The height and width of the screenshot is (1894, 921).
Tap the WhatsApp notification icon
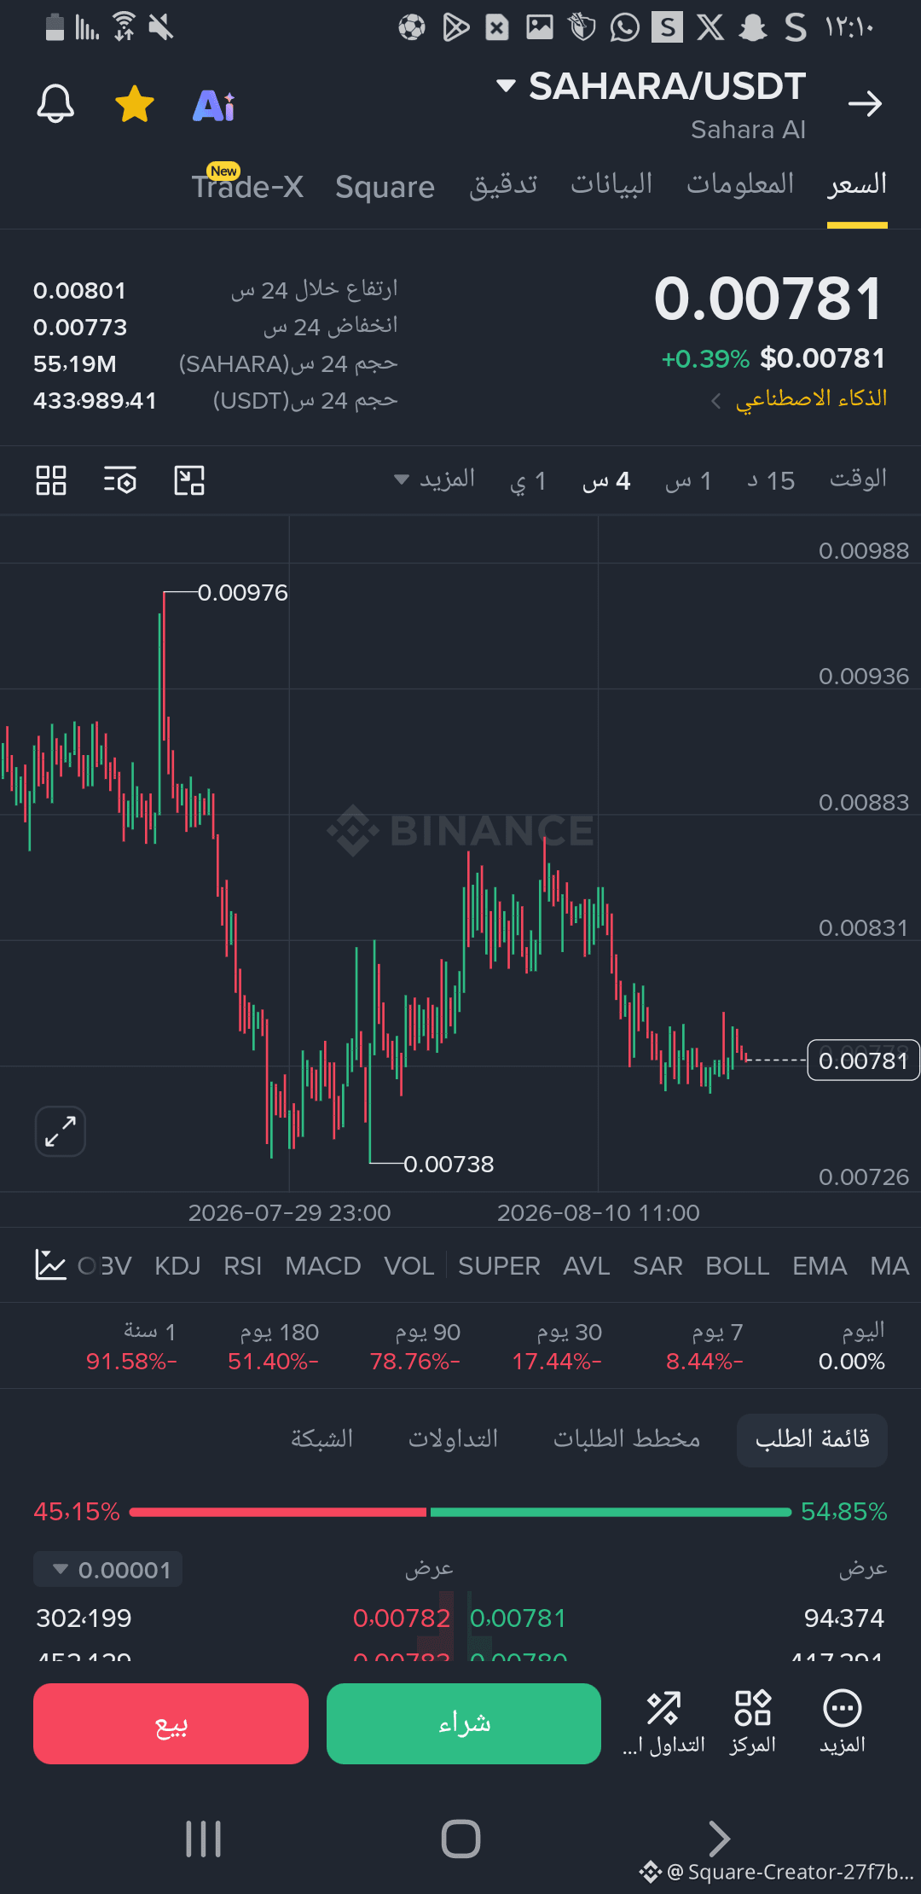pos(625,27)
